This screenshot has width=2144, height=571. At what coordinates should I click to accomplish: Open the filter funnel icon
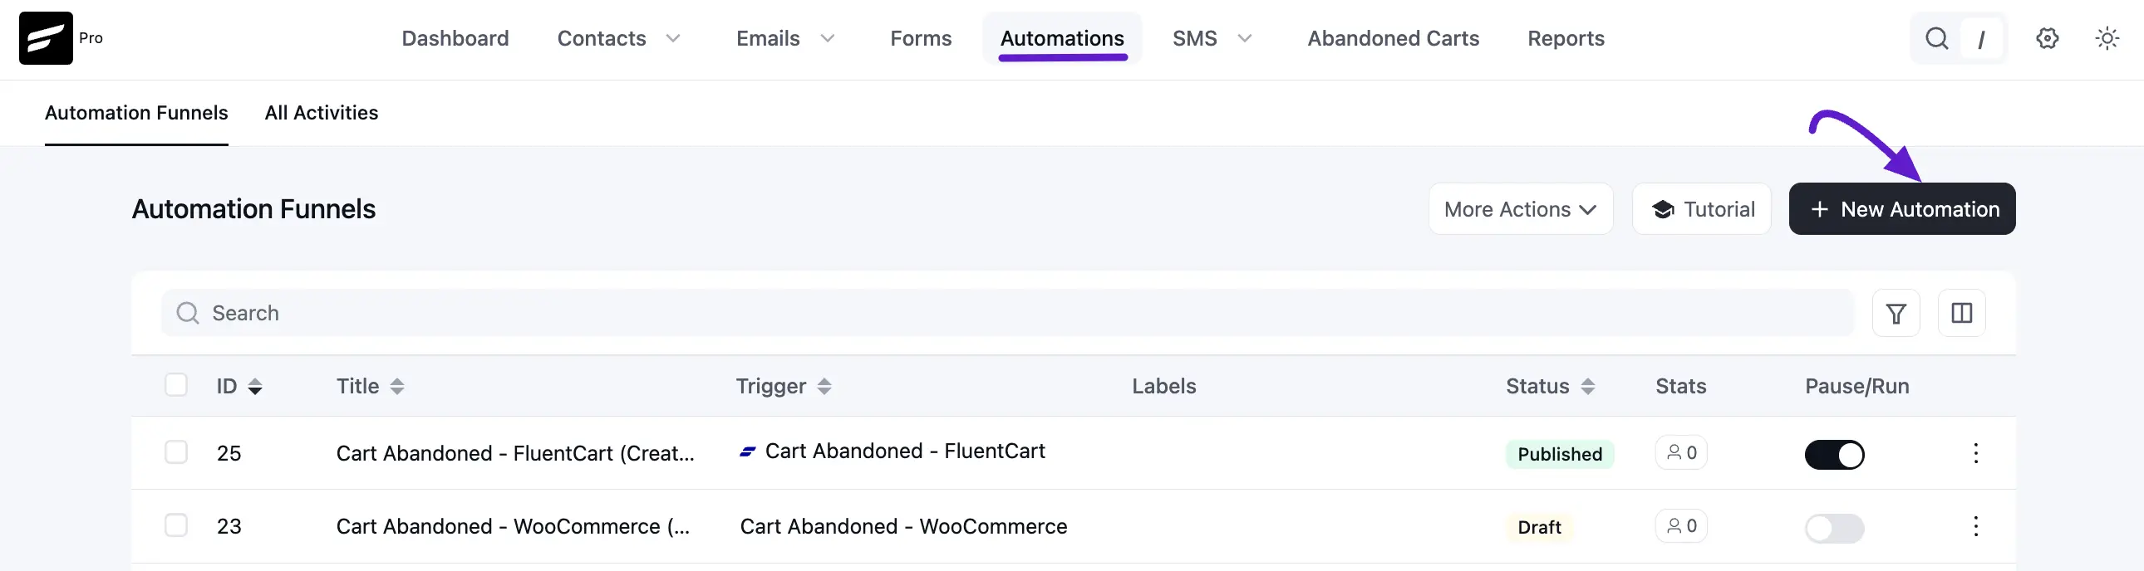(x=1896, y=314)
